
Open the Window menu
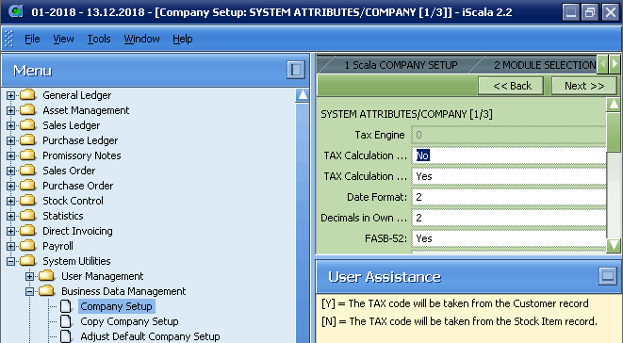pyautogui.click(x=141, y=39)
